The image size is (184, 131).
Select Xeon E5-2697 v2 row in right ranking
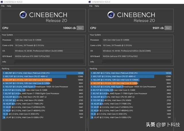(x=131, y=97)
